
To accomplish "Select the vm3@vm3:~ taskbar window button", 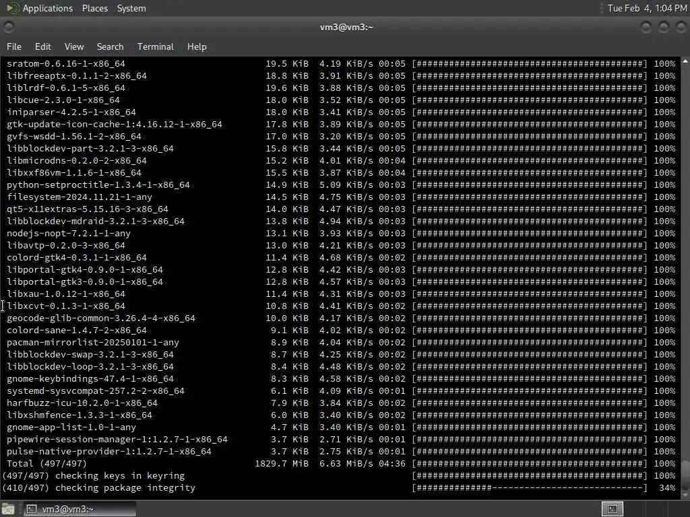I will [80, 509].
